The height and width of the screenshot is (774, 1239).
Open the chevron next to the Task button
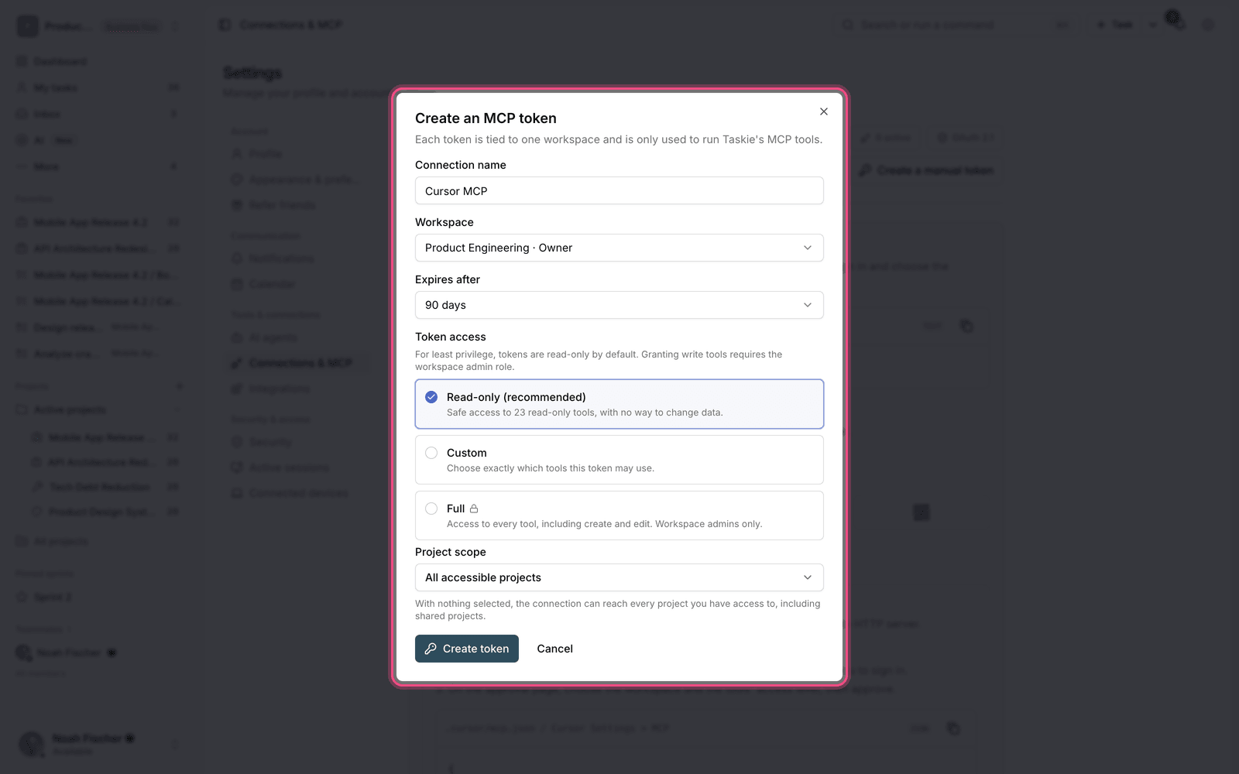point(1152,25)
